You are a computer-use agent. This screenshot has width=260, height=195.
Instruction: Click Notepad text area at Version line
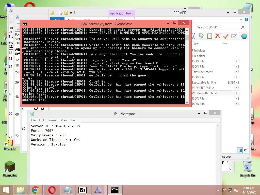(x=48, y=144)
